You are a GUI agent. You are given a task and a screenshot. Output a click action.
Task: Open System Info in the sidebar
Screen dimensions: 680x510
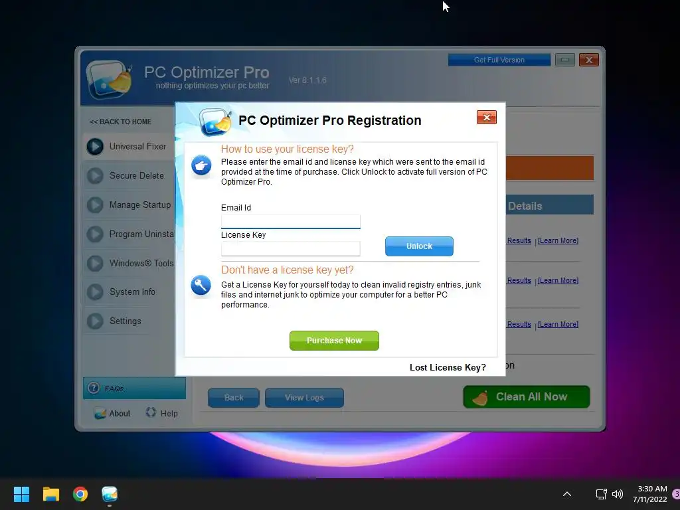(130, 292)
